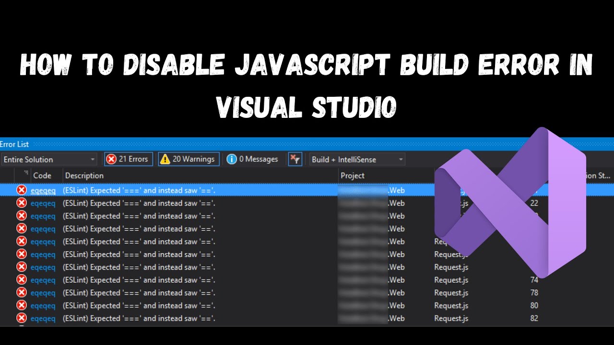Click error icon in line 82 row

22,318
